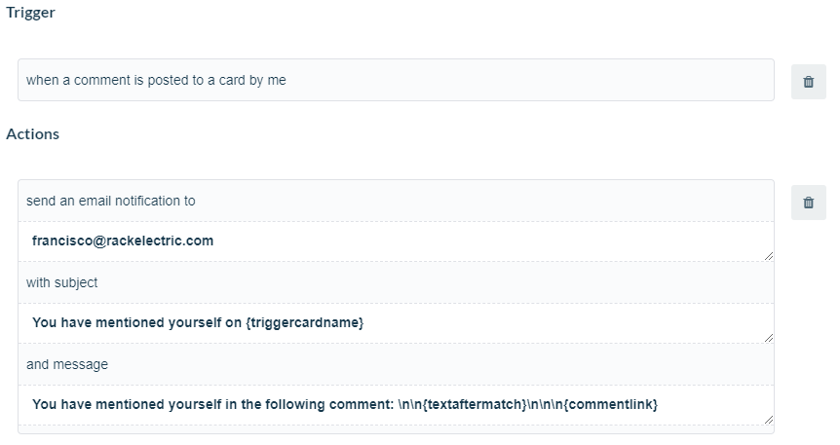Click the 'send an email notification to' row
This screenshot has width=840, height=445.
[x=396, y=201]
